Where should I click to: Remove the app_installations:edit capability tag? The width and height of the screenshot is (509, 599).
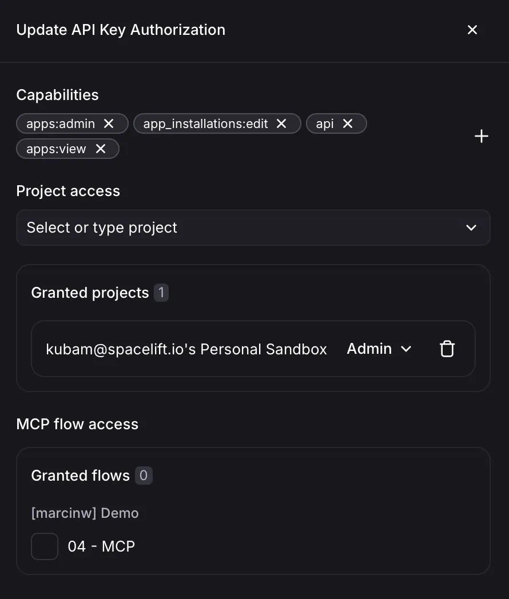[x=281, y=123]
